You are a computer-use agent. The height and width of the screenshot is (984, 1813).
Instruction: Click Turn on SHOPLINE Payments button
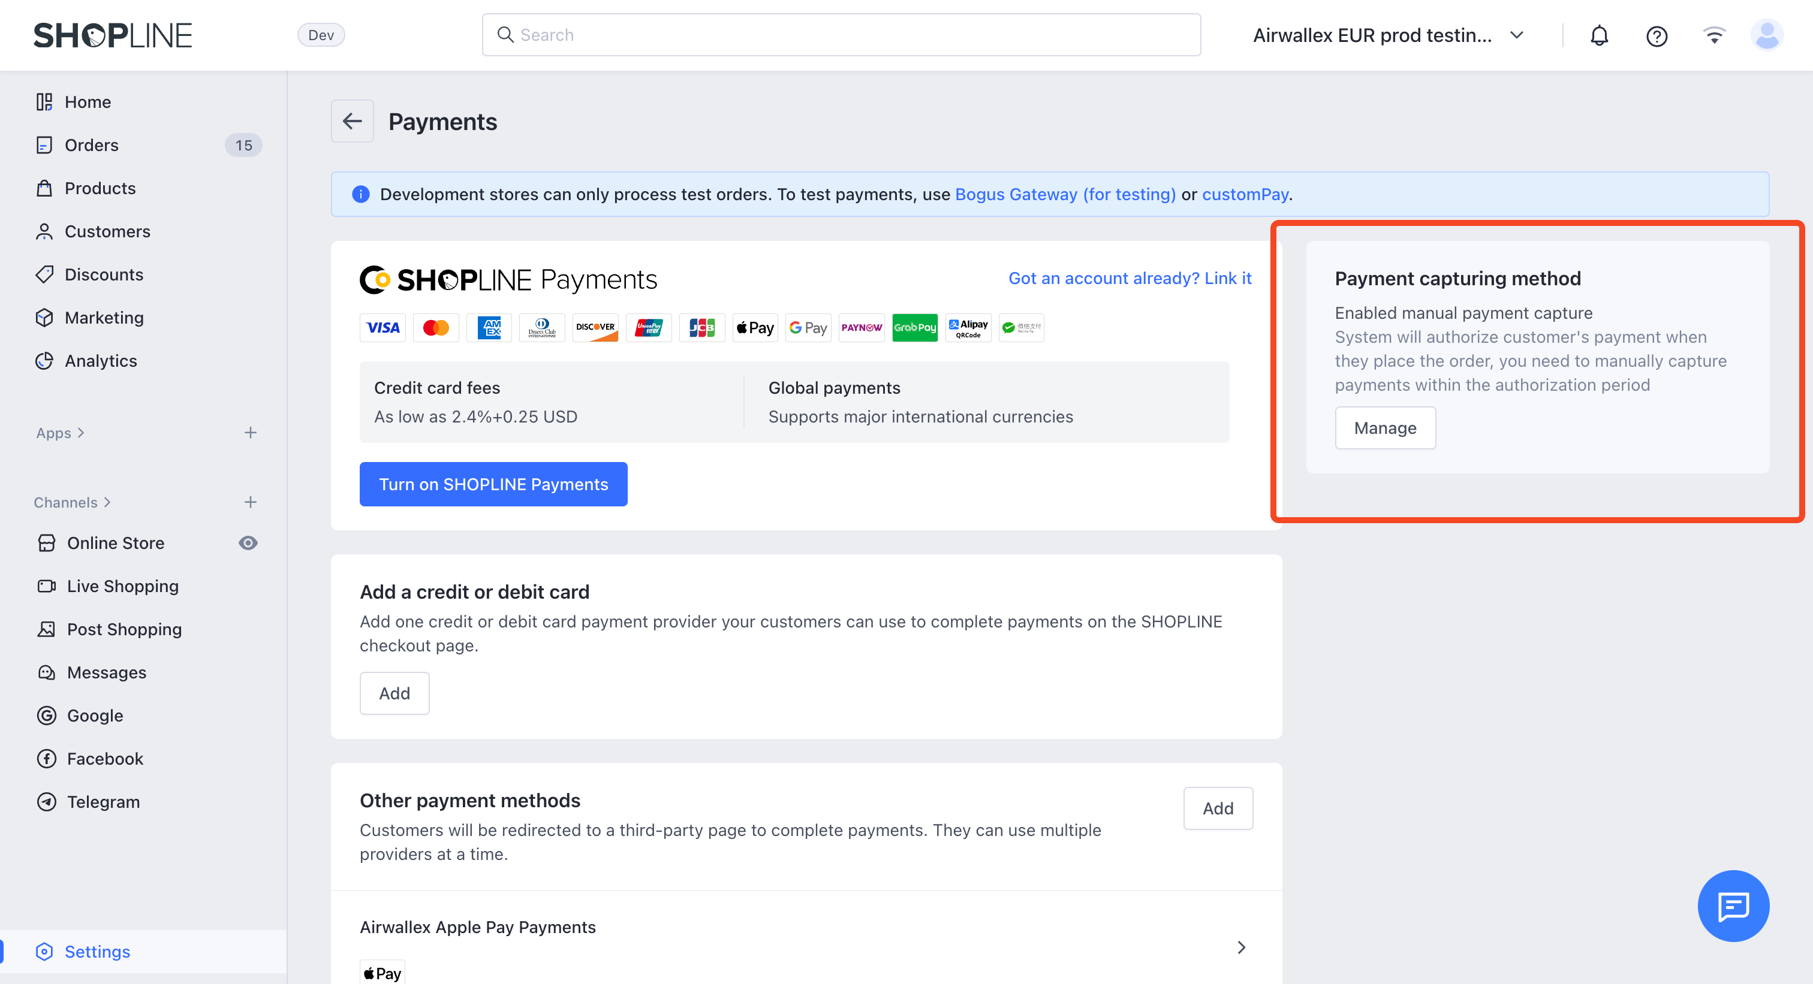click(493, 484)
